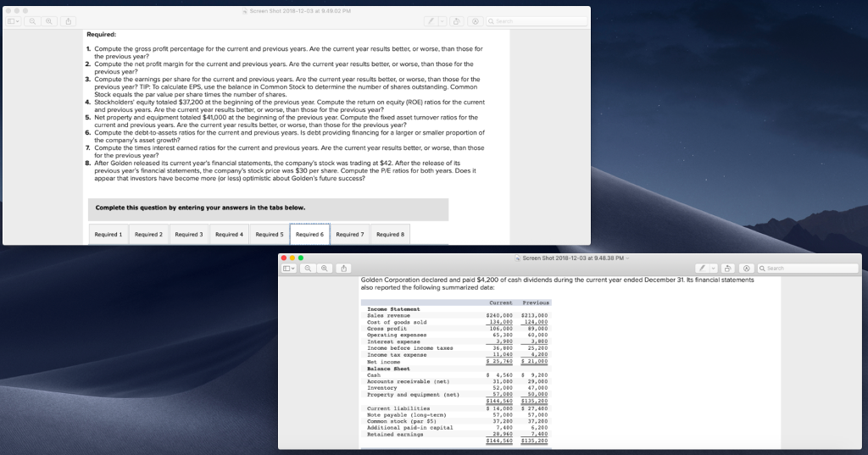Click 'Operating expenses' row label
Viewport: 868px width, 455px height.
tap(397, 335)
